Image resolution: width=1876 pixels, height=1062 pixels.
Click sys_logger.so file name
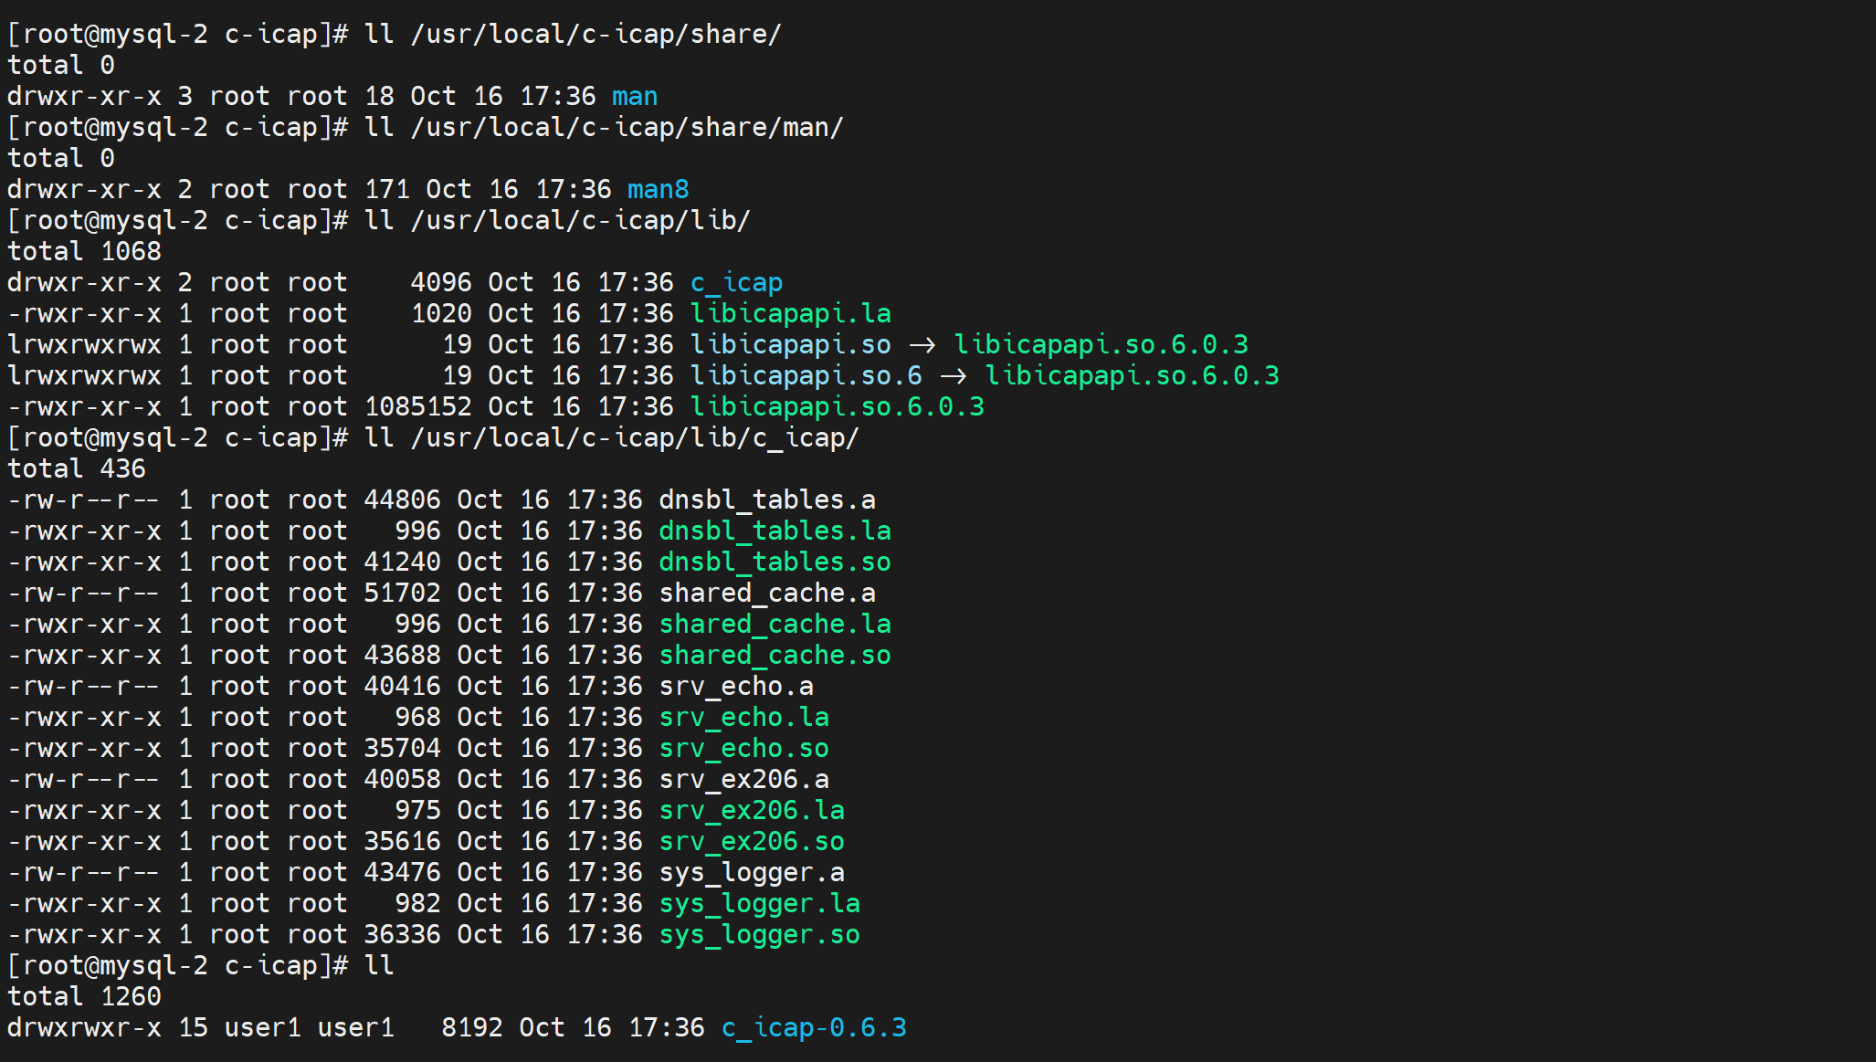(x=759, y=934)
